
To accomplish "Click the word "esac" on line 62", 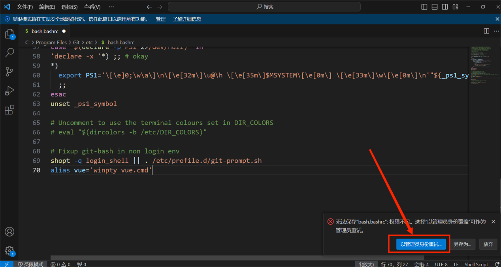I will coord(58,94).
